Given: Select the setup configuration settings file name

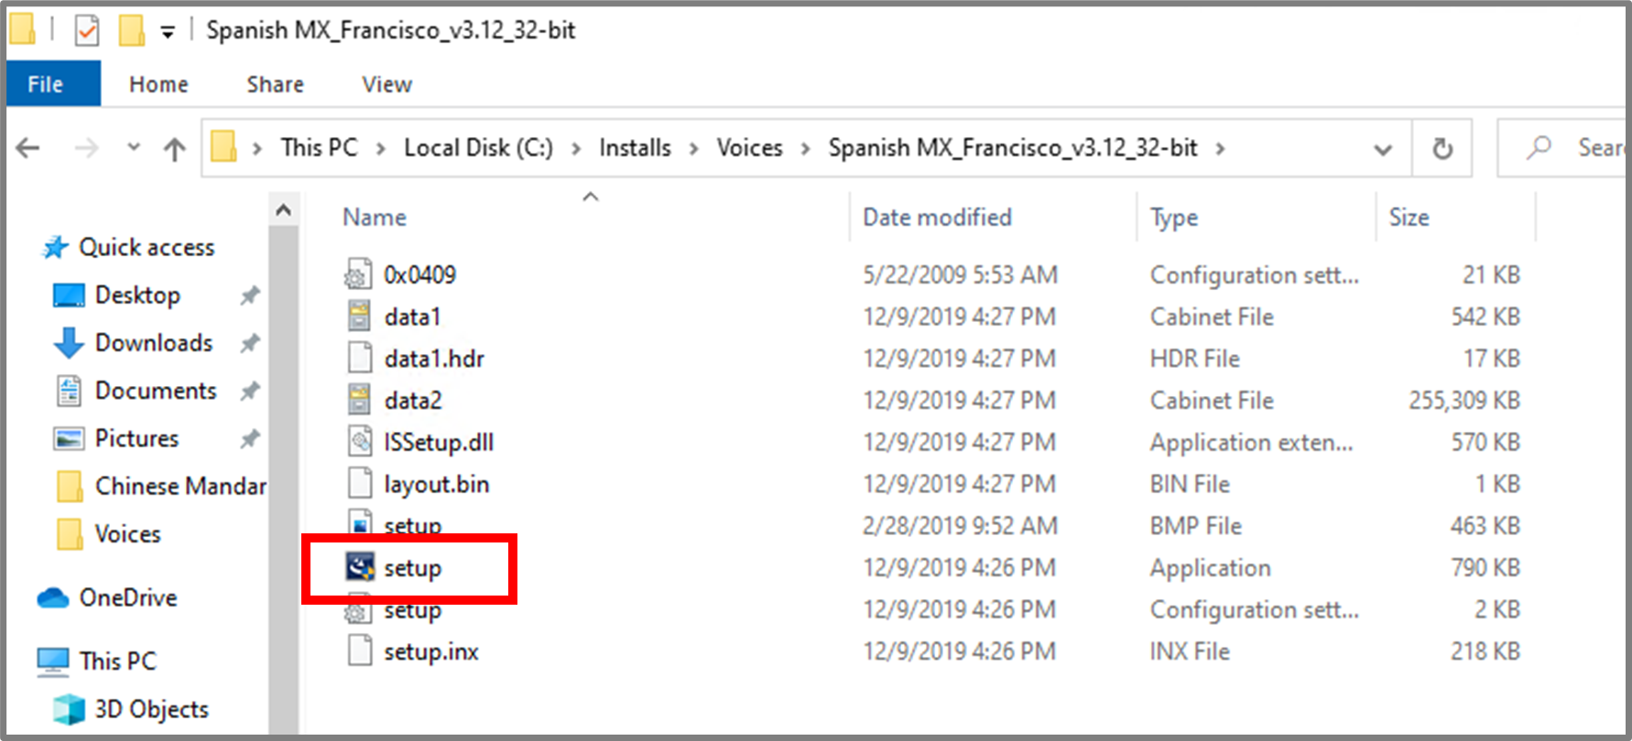Looking at the screenshot, I should tap(413, 610).
